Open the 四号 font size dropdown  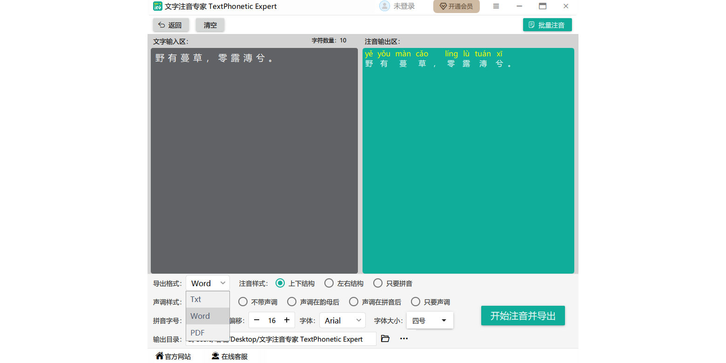tap(430, 320)
